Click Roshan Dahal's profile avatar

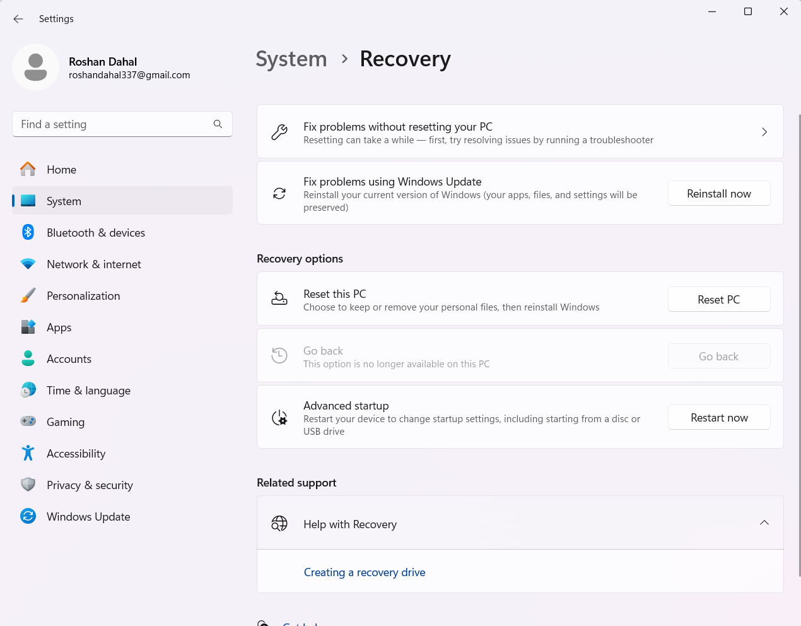[x=35, y=67]
